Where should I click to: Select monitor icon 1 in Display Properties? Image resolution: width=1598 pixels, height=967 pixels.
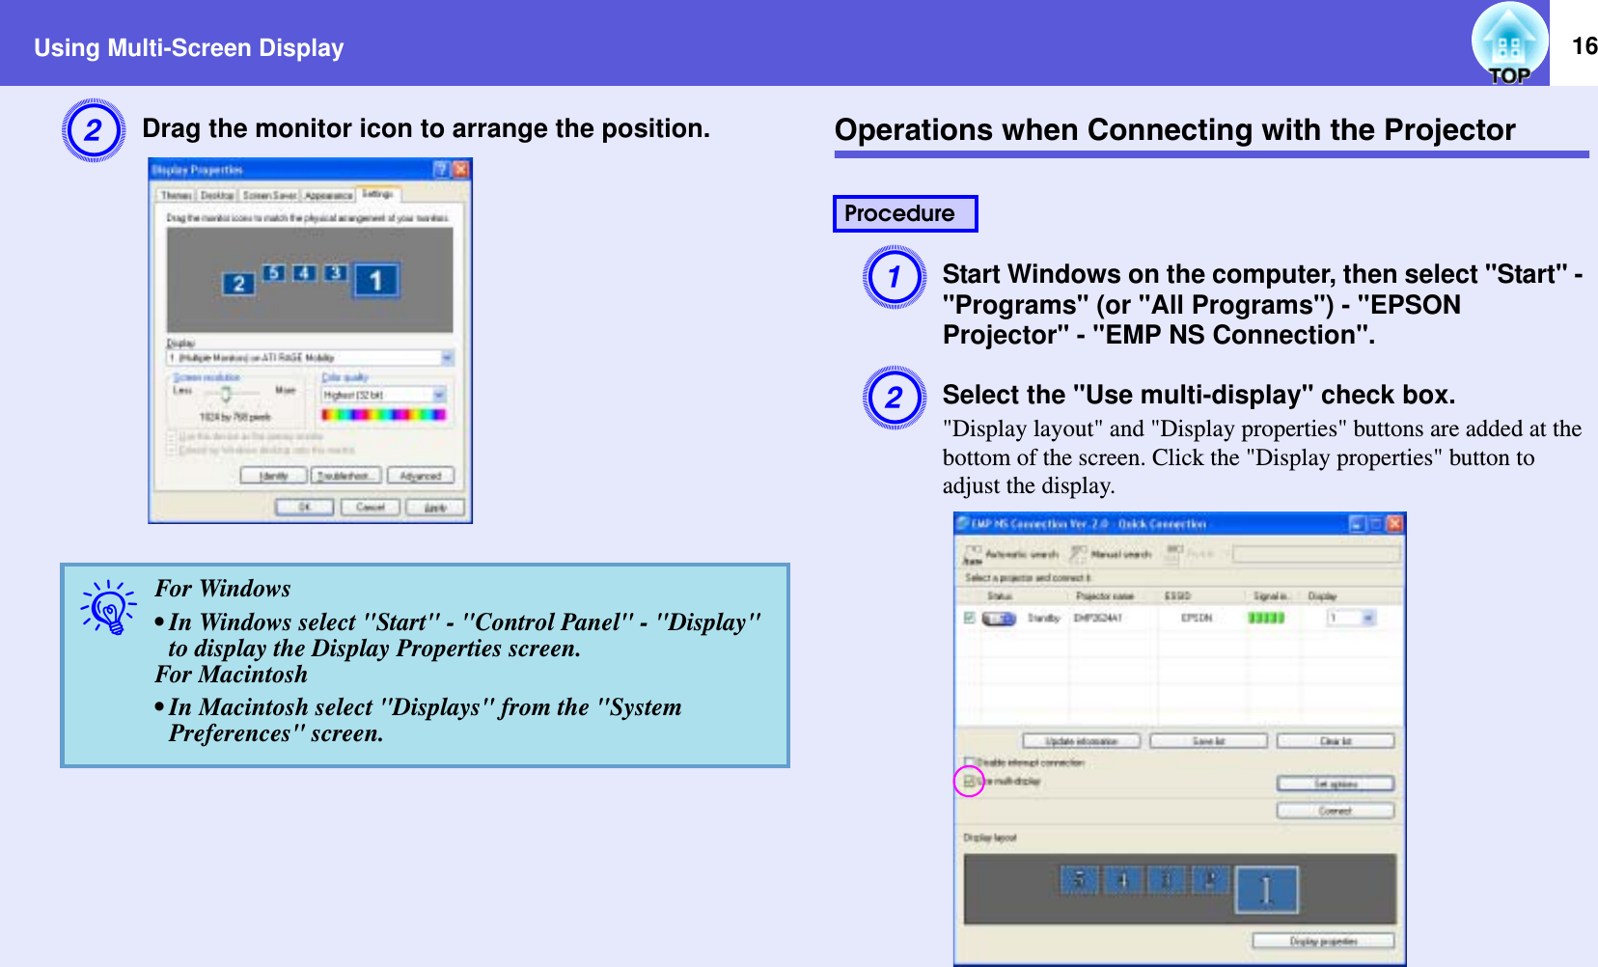pos(376,281)
